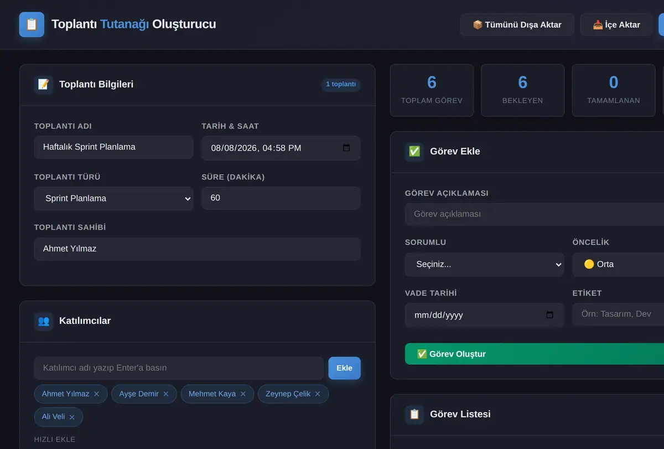Click the Toplantı Tutanağı Oluşturucu title
The width and height of the screenshot is (664, 449).
[134, 24]
